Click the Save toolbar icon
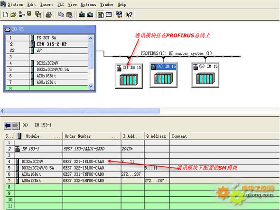The image size is (280, 210). (x=29, y=14)
